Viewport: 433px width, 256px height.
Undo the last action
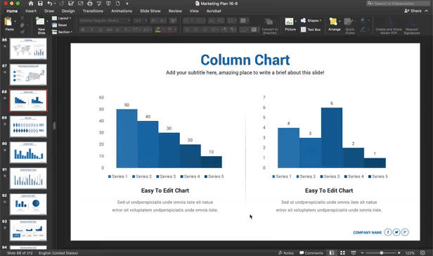tap(50, 4)
